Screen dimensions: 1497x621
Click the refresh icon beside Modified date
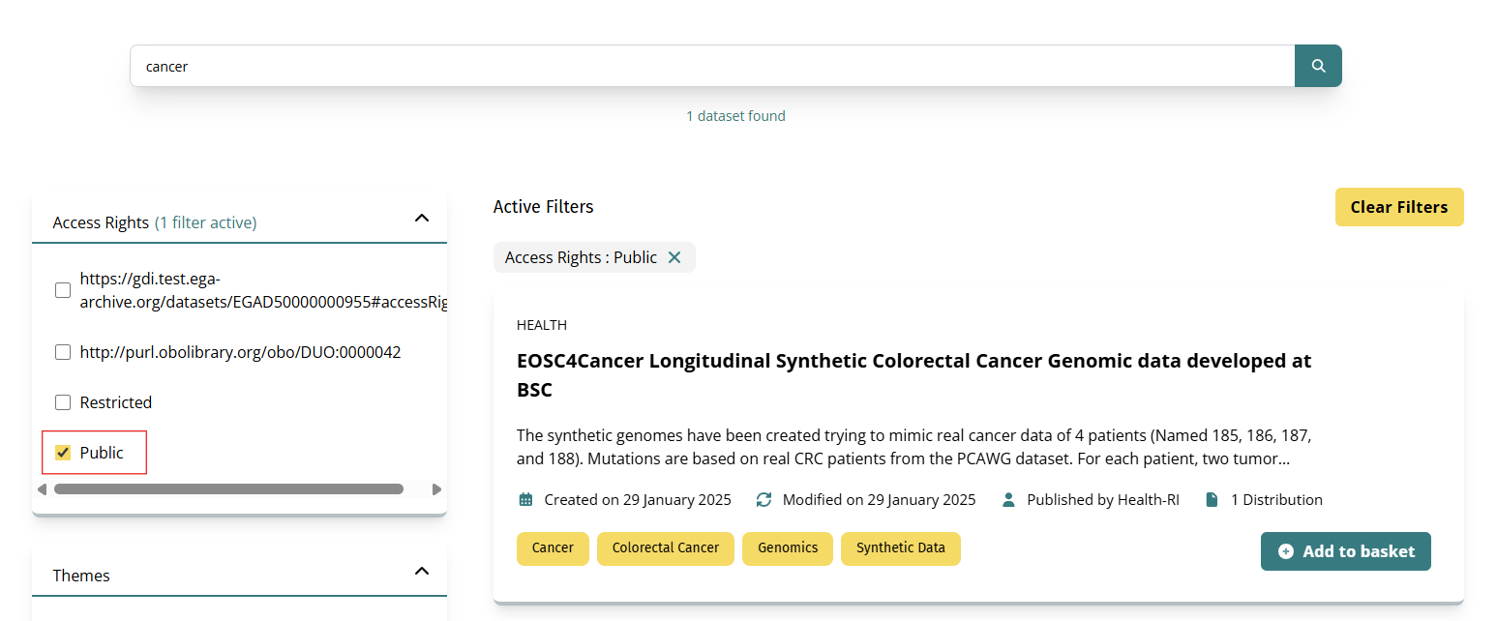pos(763,500)
